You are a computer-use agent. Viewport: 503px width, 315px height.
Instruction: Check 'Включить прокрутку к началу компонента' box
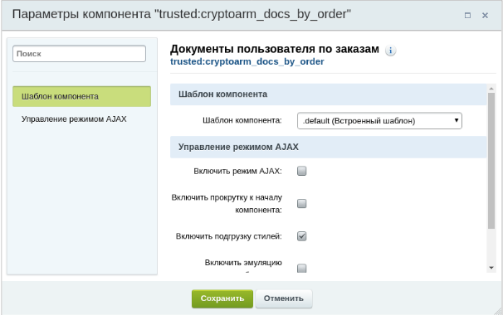click(x=301, y=203)
